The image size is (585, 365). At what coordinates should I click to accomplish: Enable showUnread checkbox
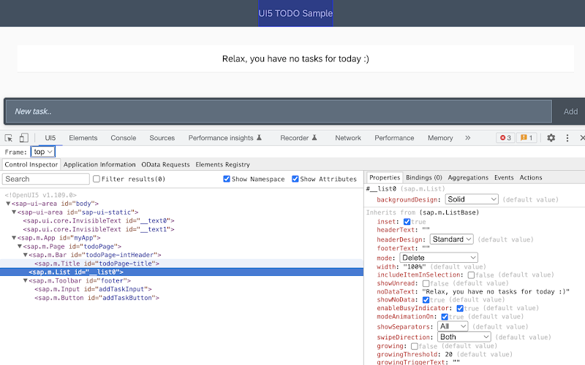pyautogui.click(x=426, y=283)
